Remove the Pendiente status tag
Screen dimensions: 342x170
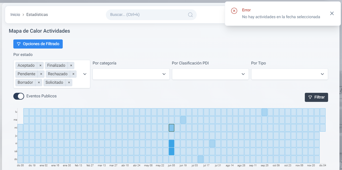click(41, 74)
